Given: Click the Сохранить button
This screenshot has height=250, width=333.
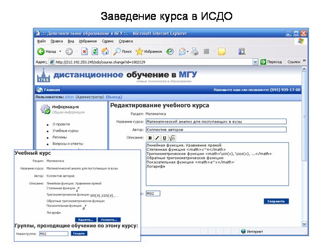Looking at the screenshot, I should click(276, 201).
